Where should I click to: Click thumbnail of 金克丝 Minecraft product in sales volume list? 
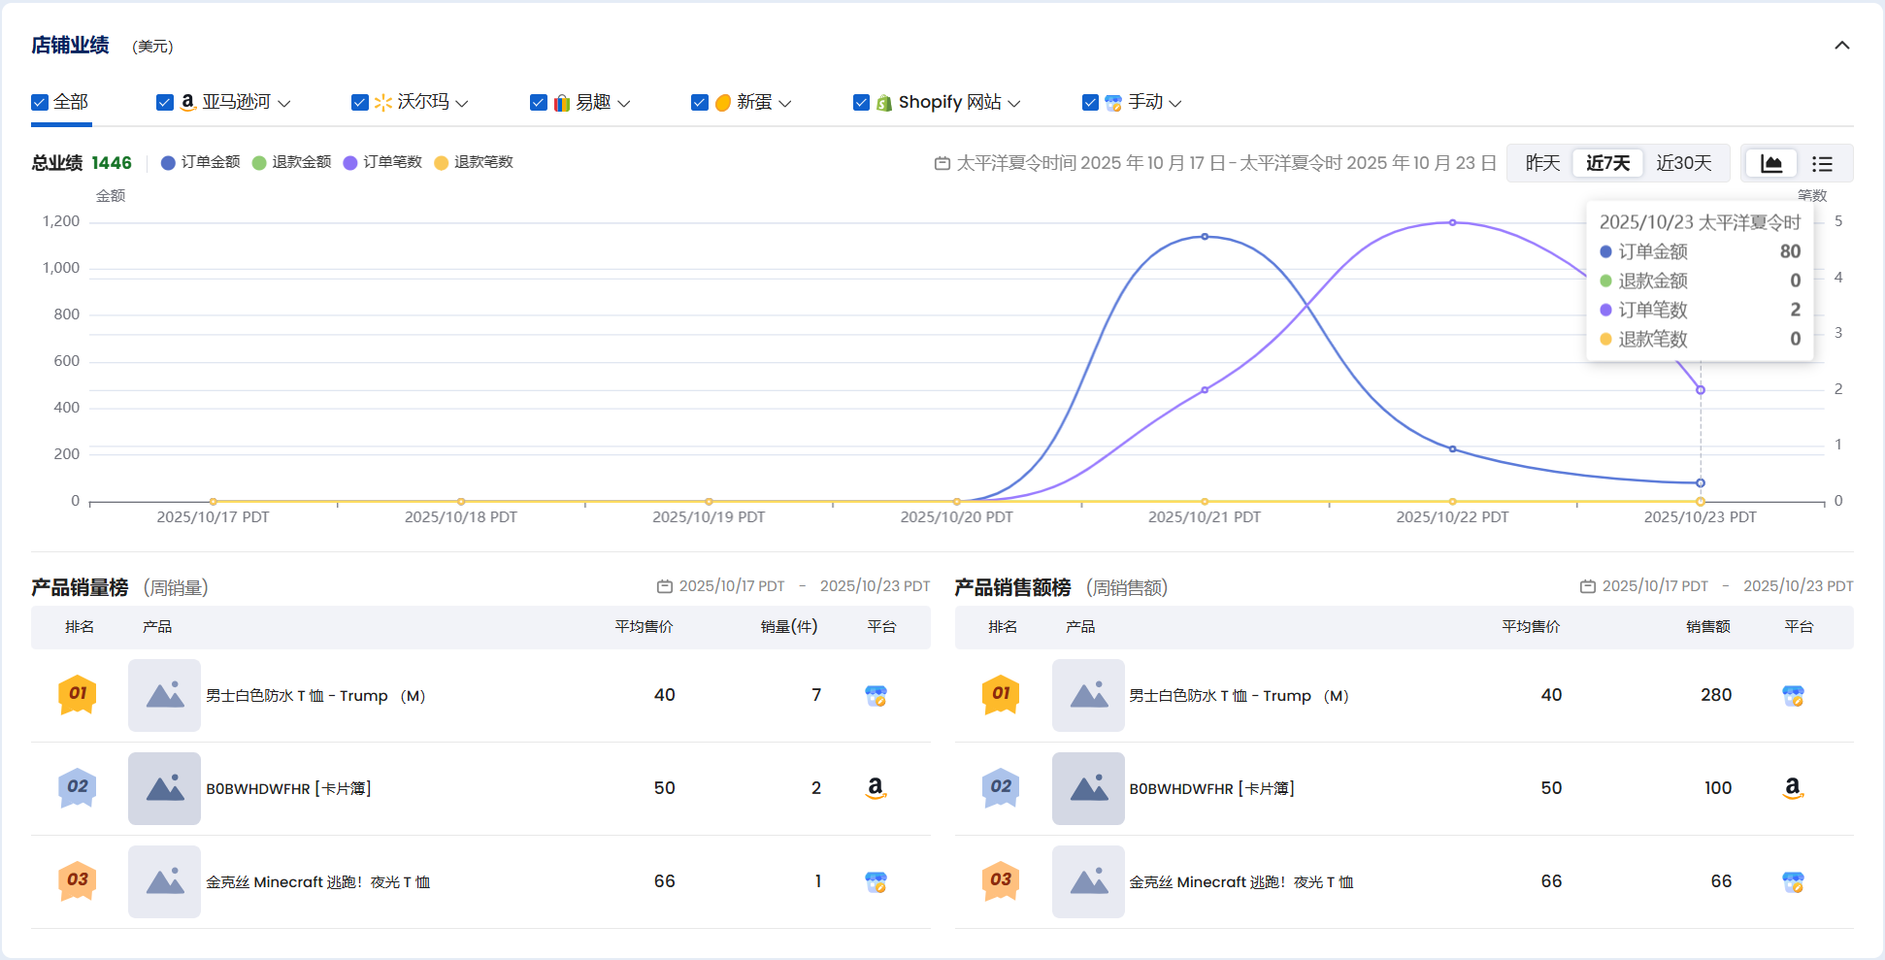164,881
